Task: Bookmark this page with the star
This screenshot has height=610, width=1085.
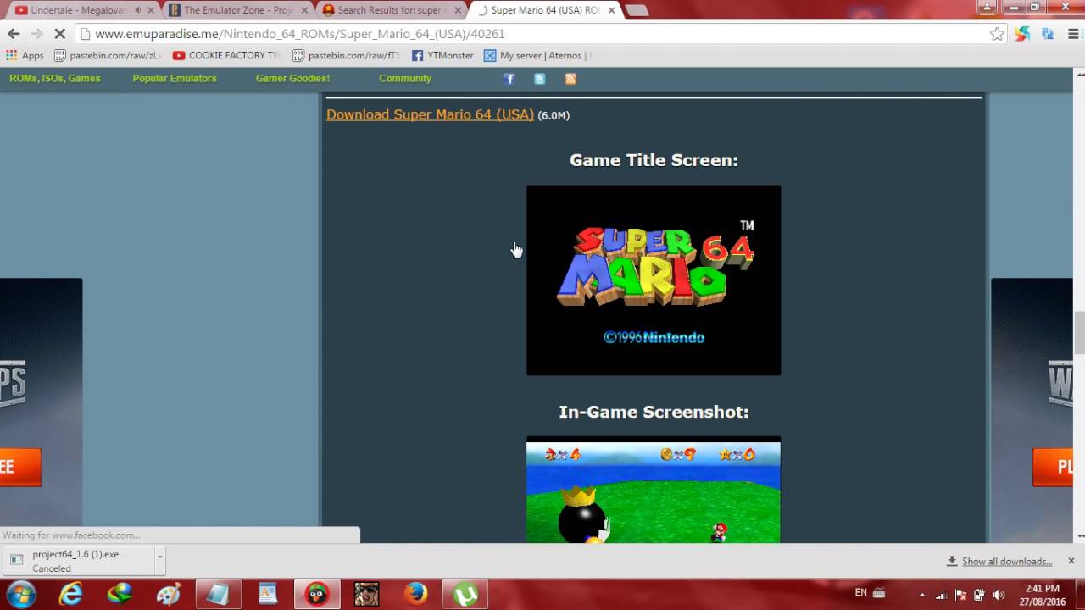Action: coord(997,34)
